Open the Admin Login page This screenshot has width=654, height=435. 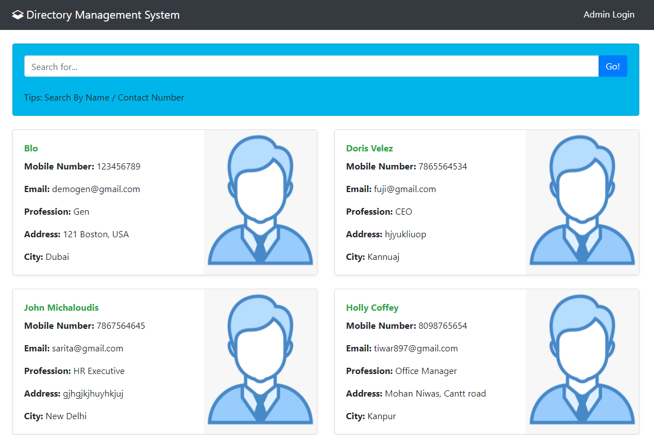609,14
